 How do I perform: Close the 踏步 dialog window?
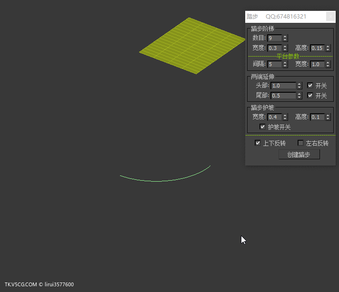[x=330, y=17]
